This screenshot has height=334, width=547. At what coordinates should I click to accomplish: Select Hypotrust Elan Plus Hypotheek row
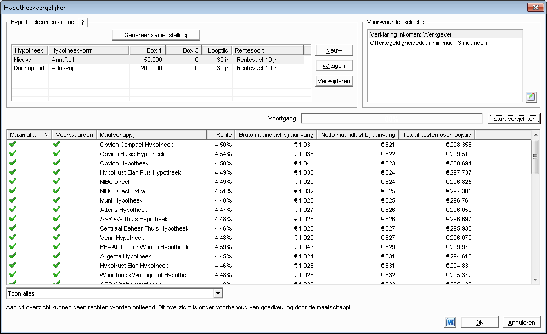tap(269, 172)
